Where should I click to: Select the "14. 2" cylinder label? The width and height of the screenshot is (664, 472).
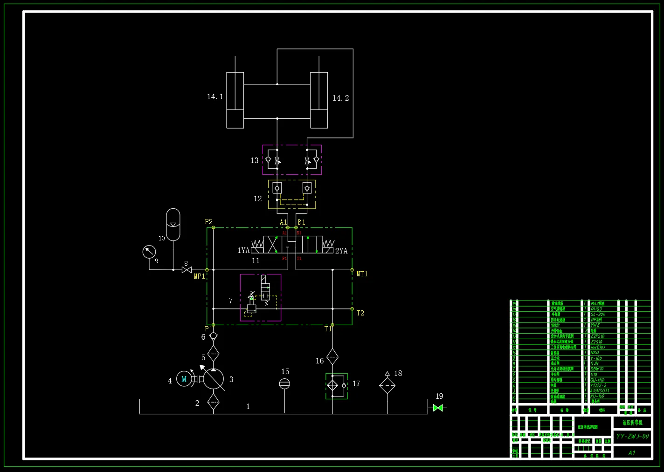[341, 98]
